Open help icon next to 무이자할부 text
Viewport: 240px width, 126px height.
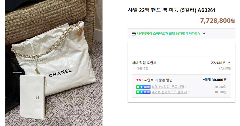[204, 34]
